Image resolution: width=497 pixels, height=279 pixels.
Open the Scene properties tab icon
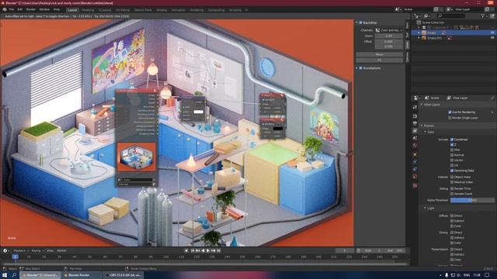pos(415,138)
